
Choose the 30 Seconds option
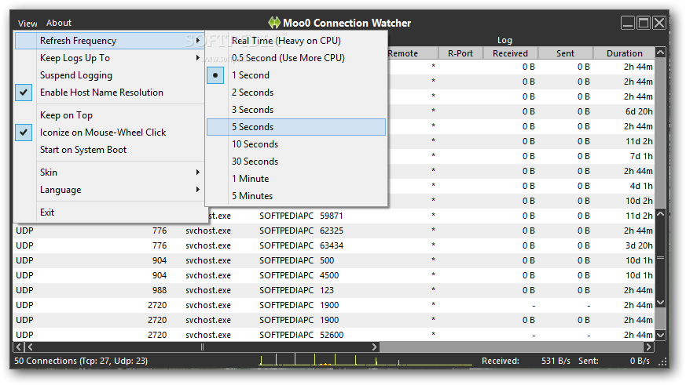click(296, 161)
